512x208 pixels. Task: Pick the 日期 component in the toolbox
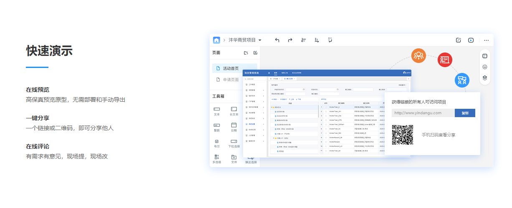tap(234, 127)
